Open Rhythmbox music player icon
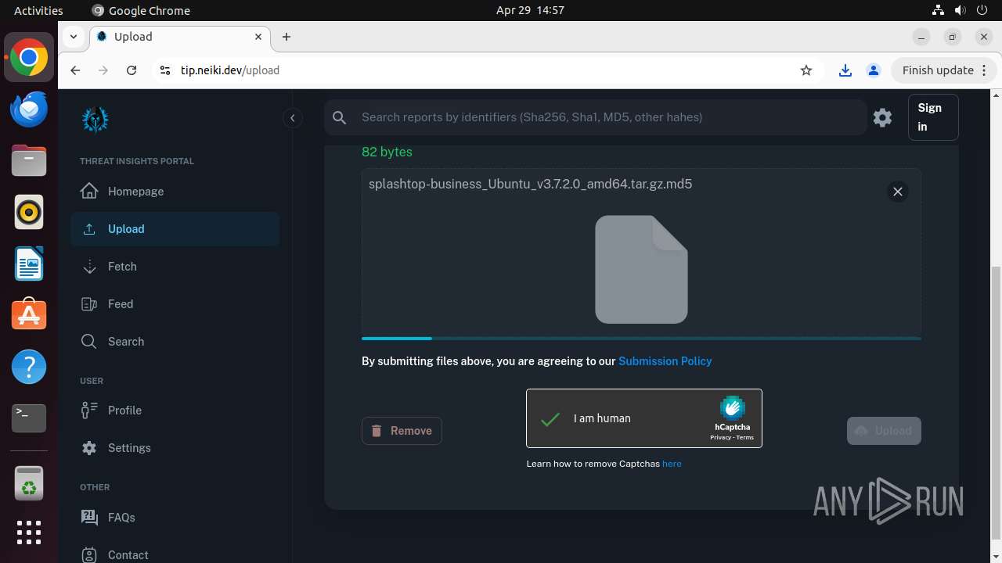Viewport: 1002px width, 563px height. pos(29,212)
